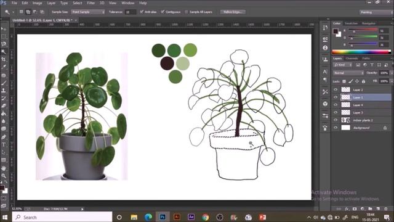Select the Move tool
Screen dimensions: 394x222
[4, 29]
